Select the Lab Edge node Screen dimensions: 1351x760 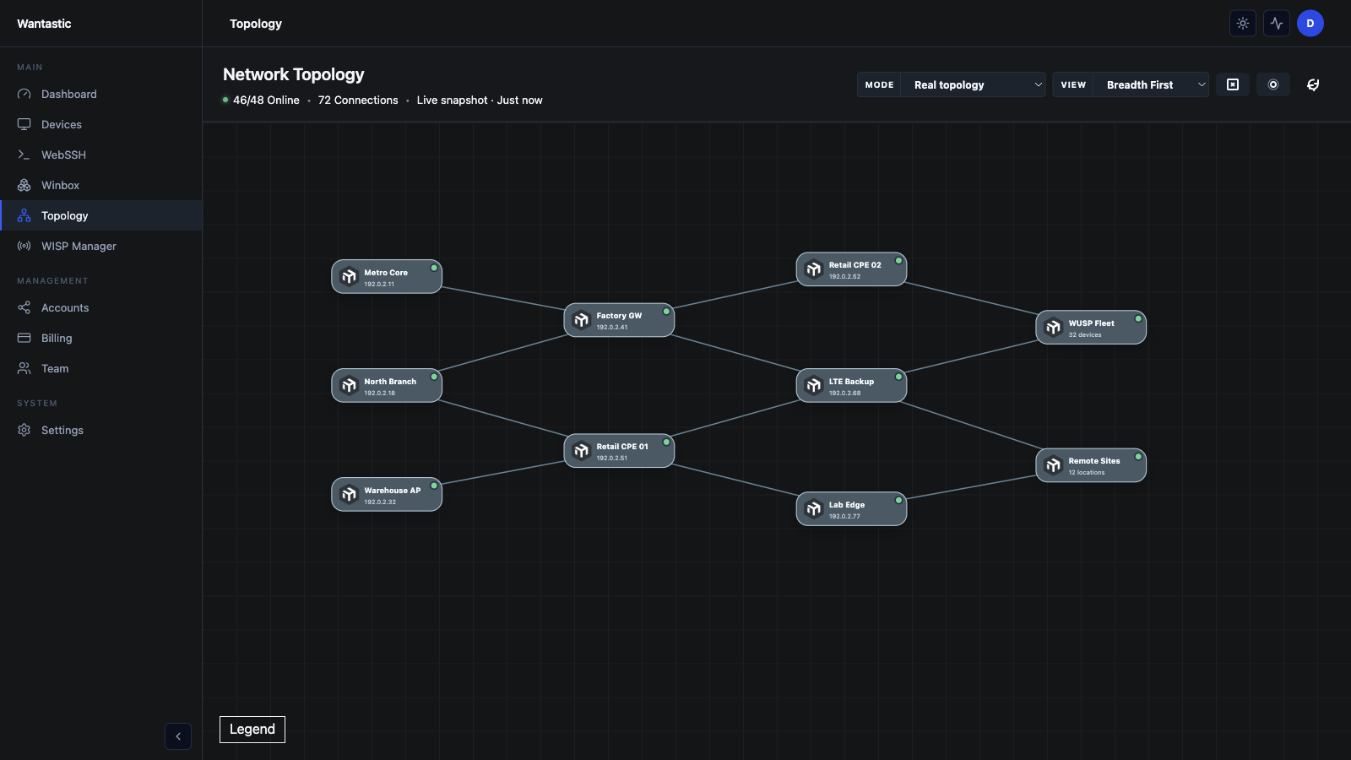pos(851,508)
